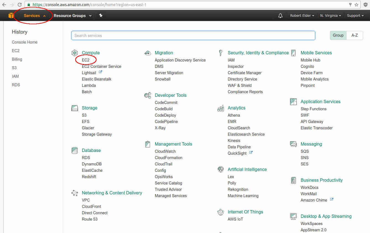Open Billing from History list
370x233 pixels.
(x=17, y=59)
